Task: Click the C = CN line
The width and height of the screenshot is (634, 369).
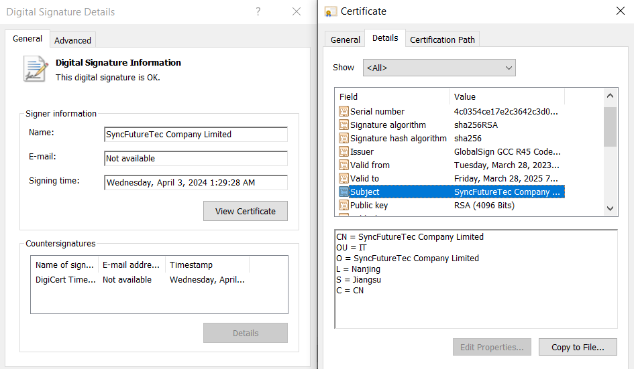Action: (350, 291)
